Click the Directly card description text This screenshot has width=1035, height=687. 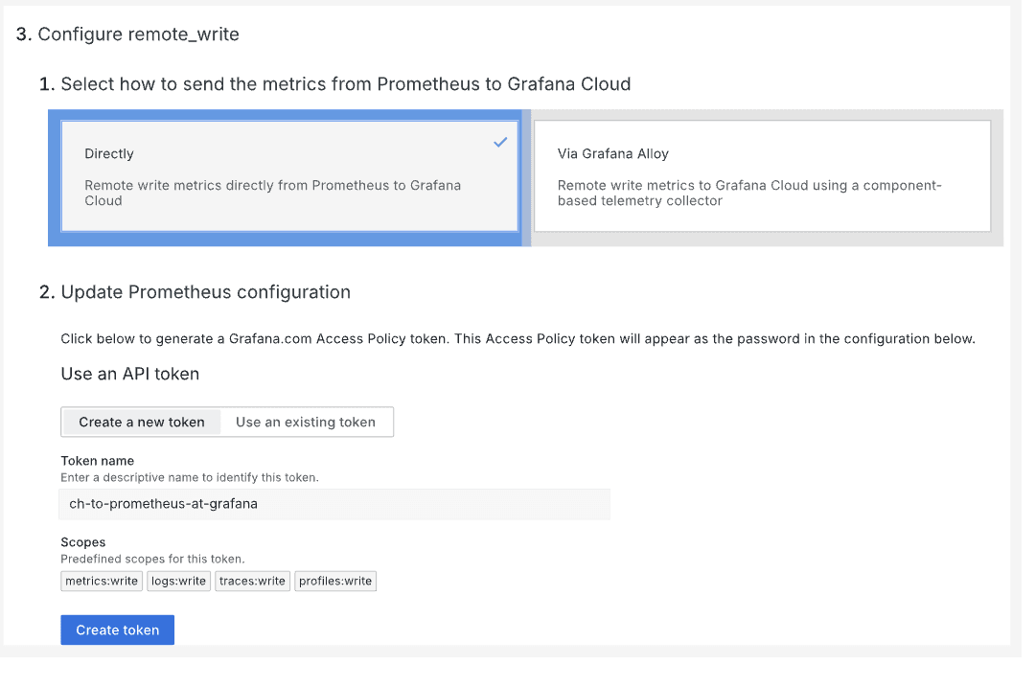click(x=272, y=193)
